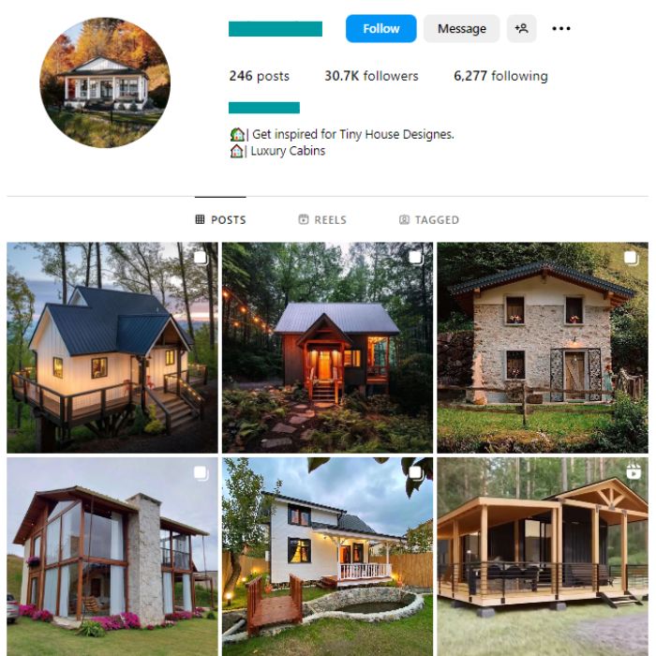Open the three-dot options menu
This screenshot has width=656, height=656.
click(x=561, y=28)
